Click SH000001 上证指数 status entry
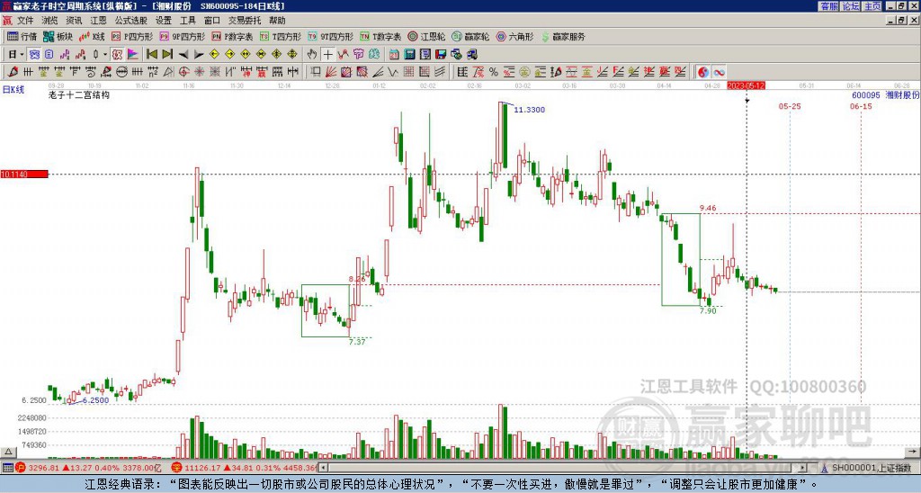921x493 pixels. coord(871,468)
